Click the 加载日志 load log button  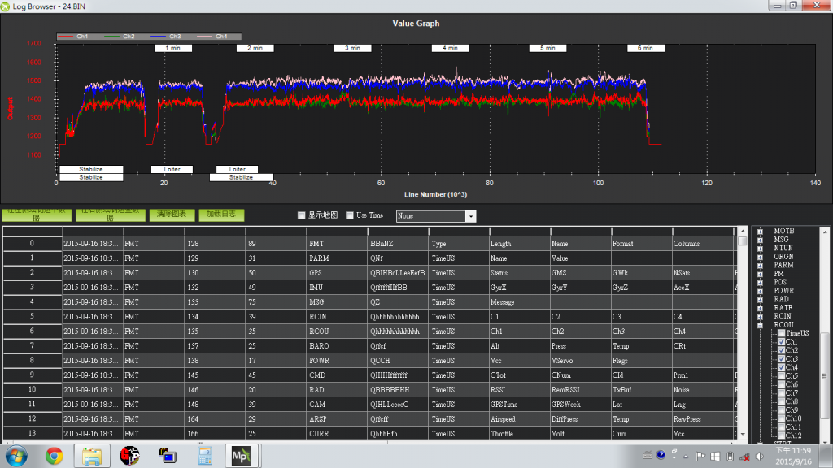[x=221, y=214]
